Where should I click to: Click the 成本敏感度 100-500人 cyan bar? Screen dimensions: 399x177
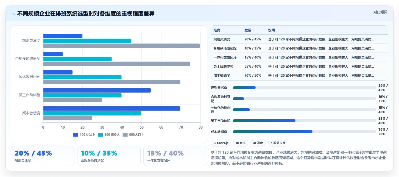92,114
